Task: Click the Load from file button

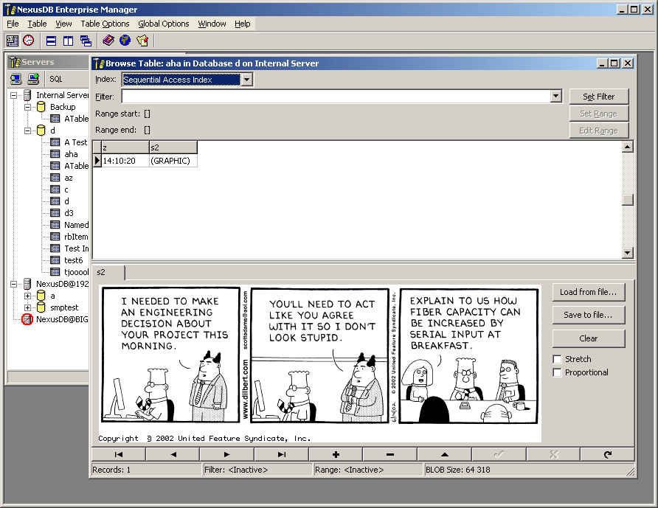Action: pyautogui.click(x=589, y=292)
